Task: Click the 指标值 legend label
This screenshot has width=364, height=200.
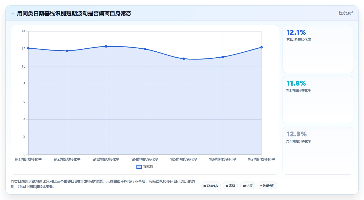Action: coord(148,167)
